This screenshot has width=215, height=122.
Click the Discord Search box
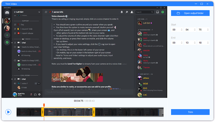(x=145, y=12)
